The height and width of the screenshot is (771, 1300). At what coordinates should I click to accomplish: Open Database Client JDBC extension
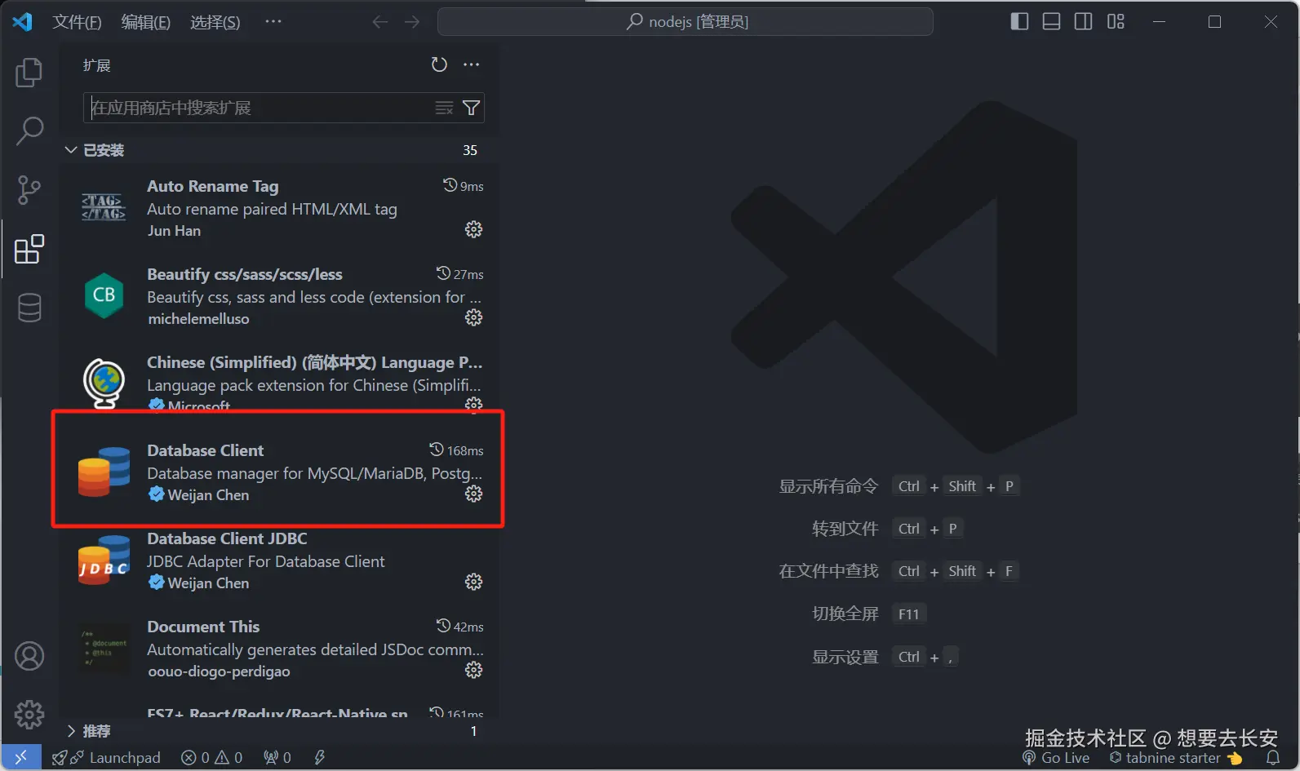click(x=277, y=561)
